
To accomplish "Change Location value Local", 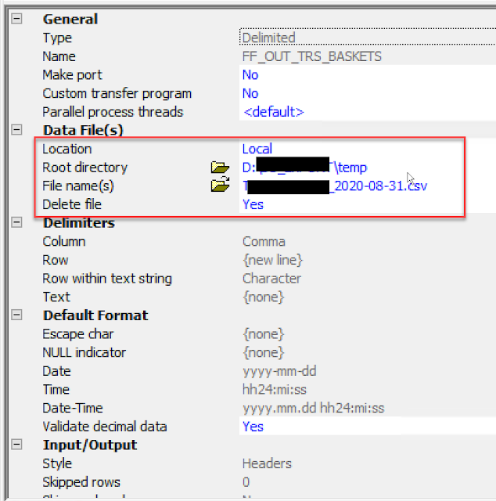I will 257,149.
